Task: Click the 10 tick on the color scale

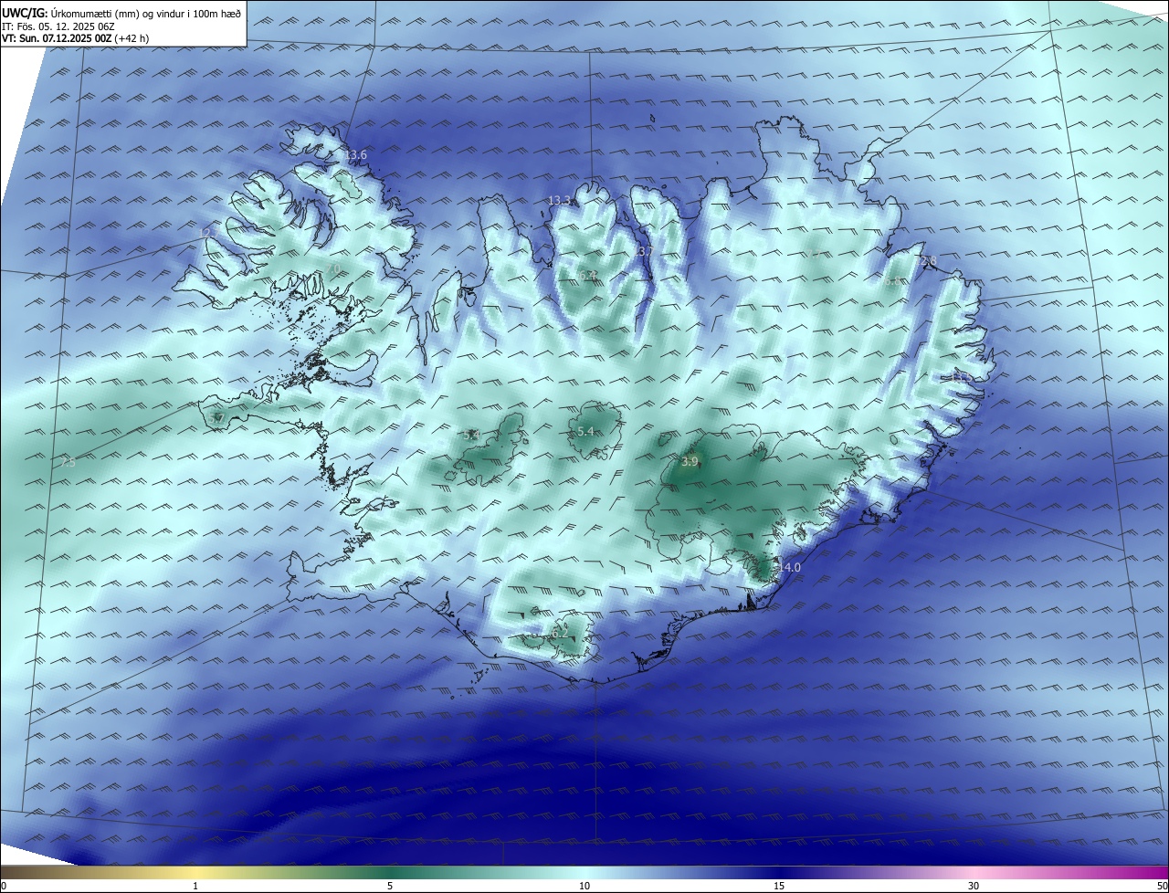Action: click(584, 886)
